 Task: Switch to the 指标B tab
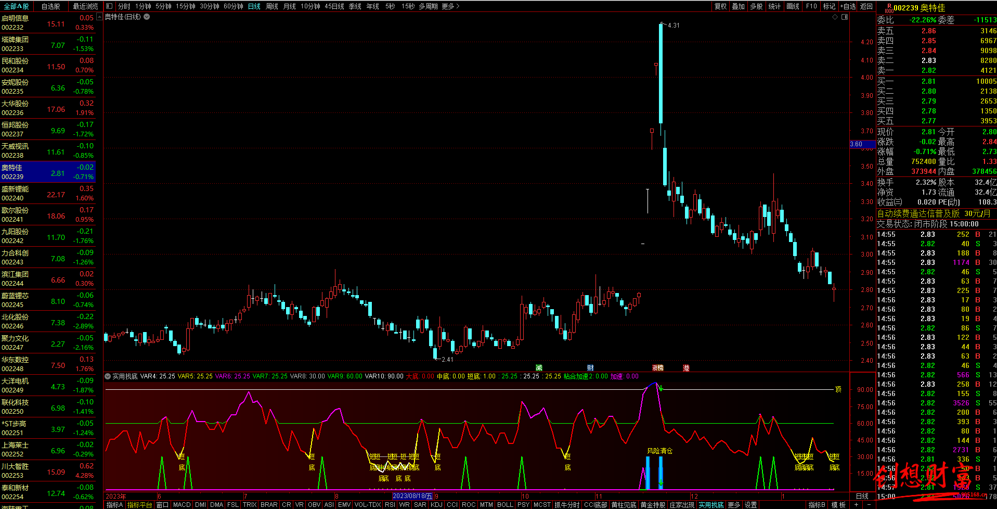[x=817, y=505]
